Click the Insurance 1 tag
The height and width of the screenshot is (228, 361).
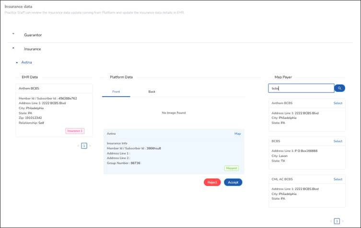click(x=75, y=131)
